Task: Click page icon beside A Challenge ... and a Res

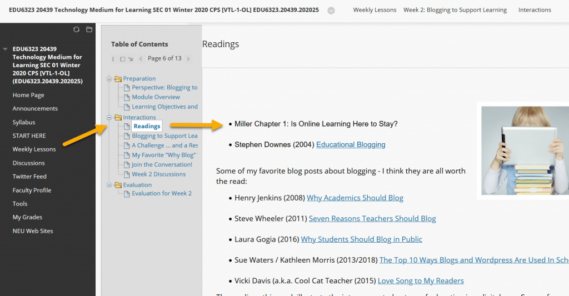Action: 127,146
